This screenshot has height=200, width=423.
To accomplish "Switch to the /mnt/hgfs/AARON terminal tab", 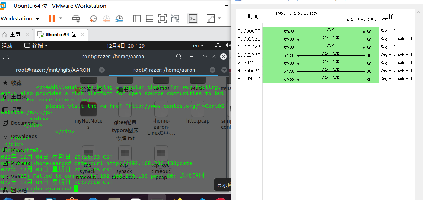I will (x=53, y=70).
